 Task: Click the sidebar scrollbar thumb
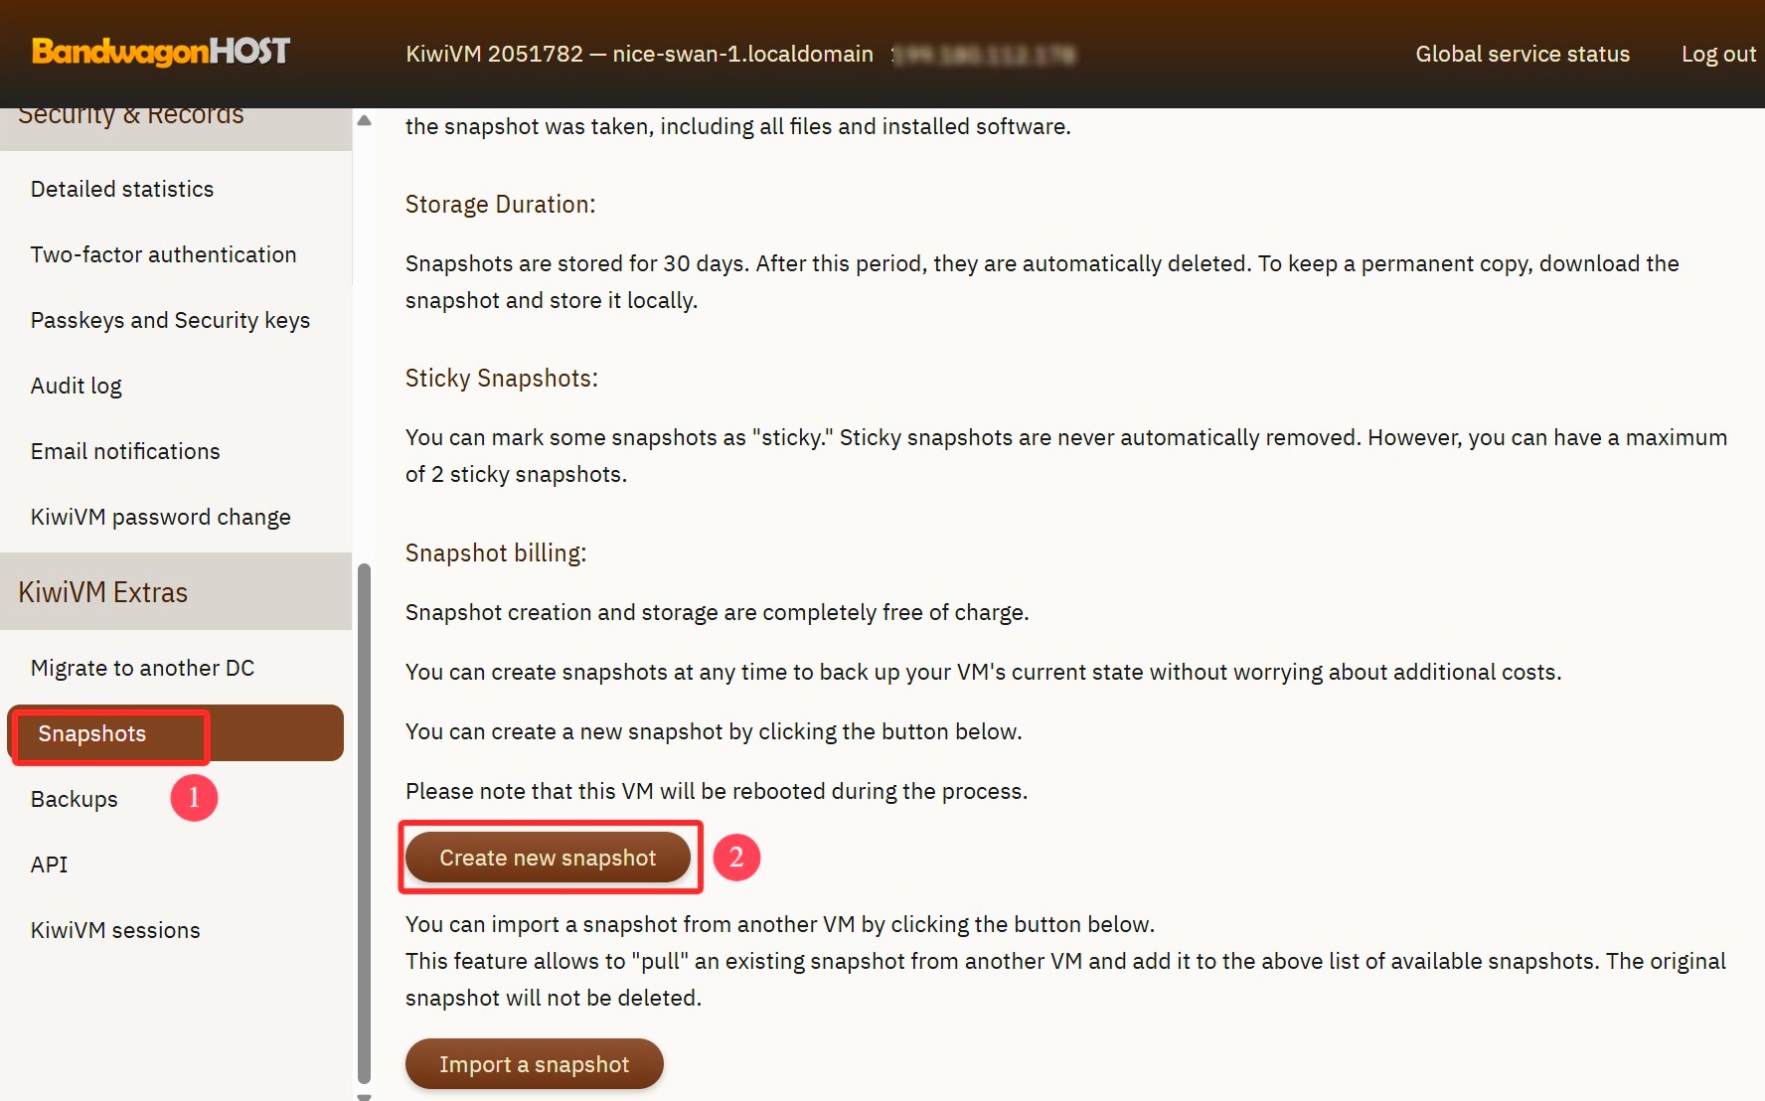[x=364, y=823]
